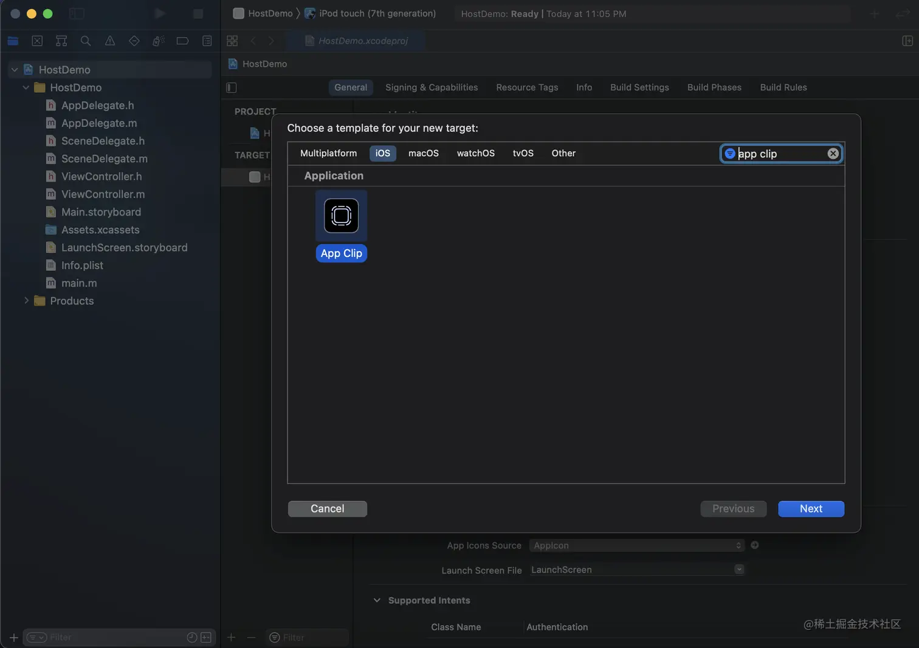The height and width of the screenshot is (648, 919).
Task: Select the iPod touch run destination
Action: (370, 13)
